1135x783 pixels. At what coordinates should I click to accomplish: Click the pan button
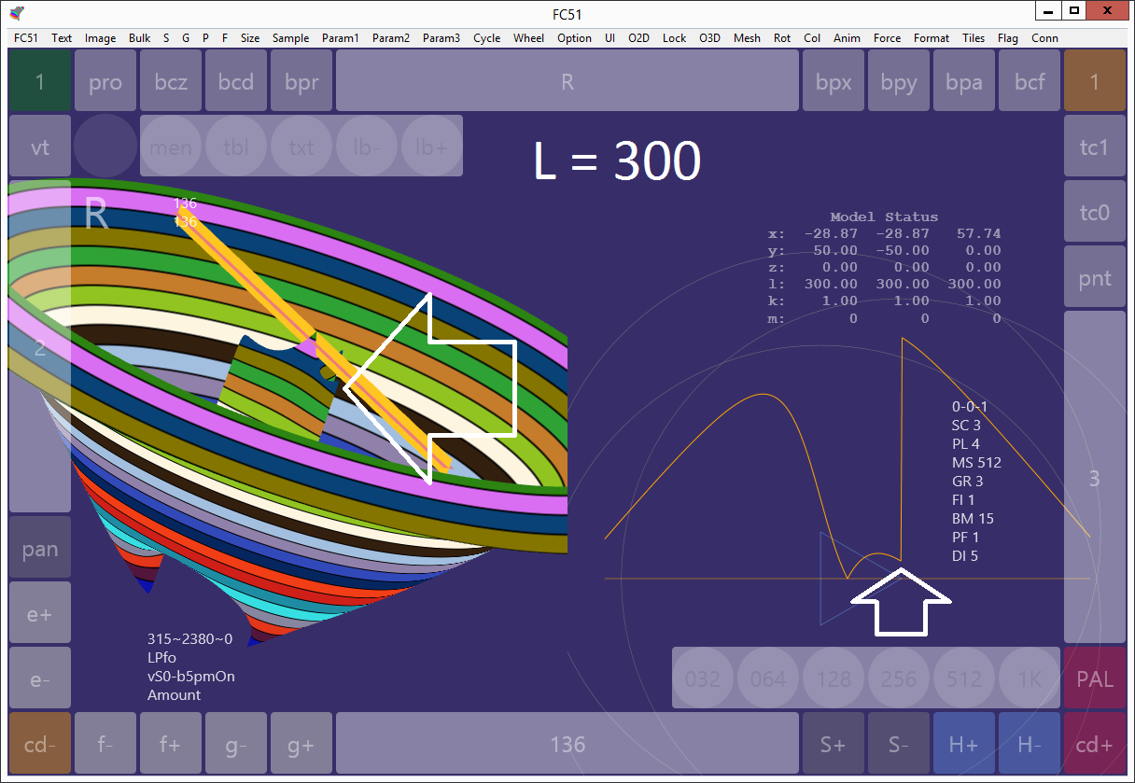click(40, 548)
